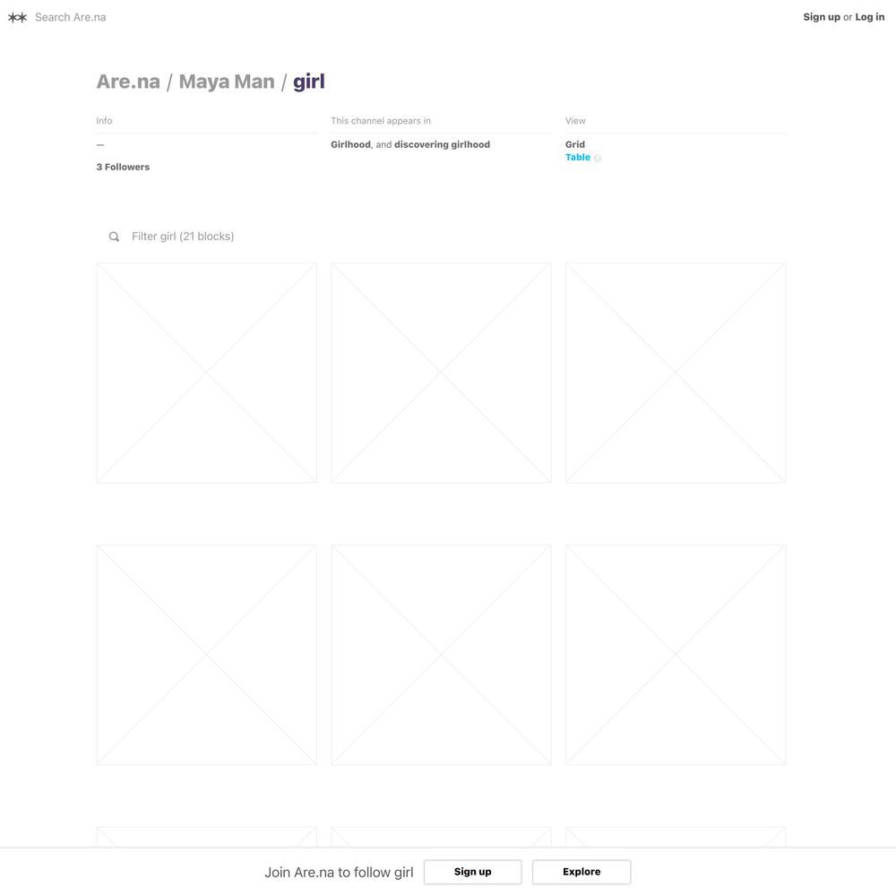Switch to Table view
896x896 pixels.
pos(578,157)
